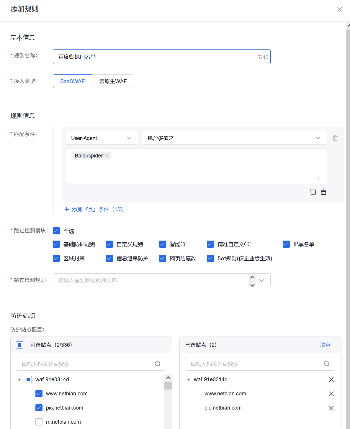This screenshot has height=429, width=350.
Task: Clear all values with the broom icon
Action: tap(323, 192)
